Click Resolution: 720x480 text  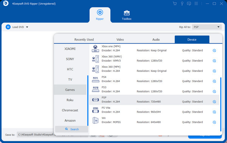coord(149,102)
